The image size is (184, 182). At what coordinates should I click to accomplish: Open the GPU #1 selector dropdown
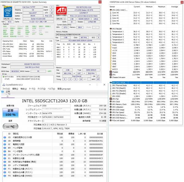click(61, 19)
